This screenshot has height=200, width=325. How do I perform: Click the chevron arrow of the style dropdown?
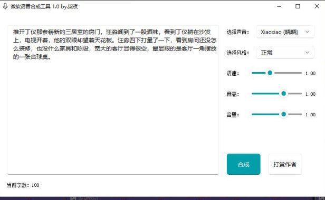tap(307, 53)
